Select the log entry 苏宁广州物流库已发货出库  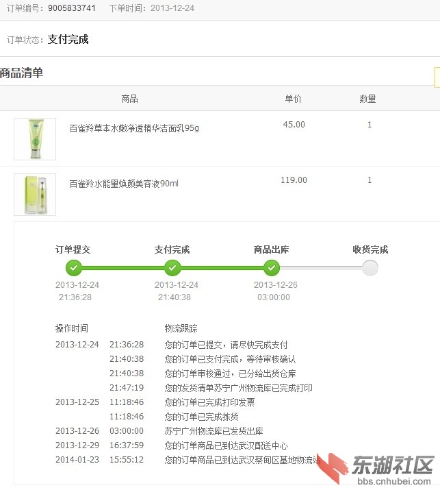tap(213, 431)
